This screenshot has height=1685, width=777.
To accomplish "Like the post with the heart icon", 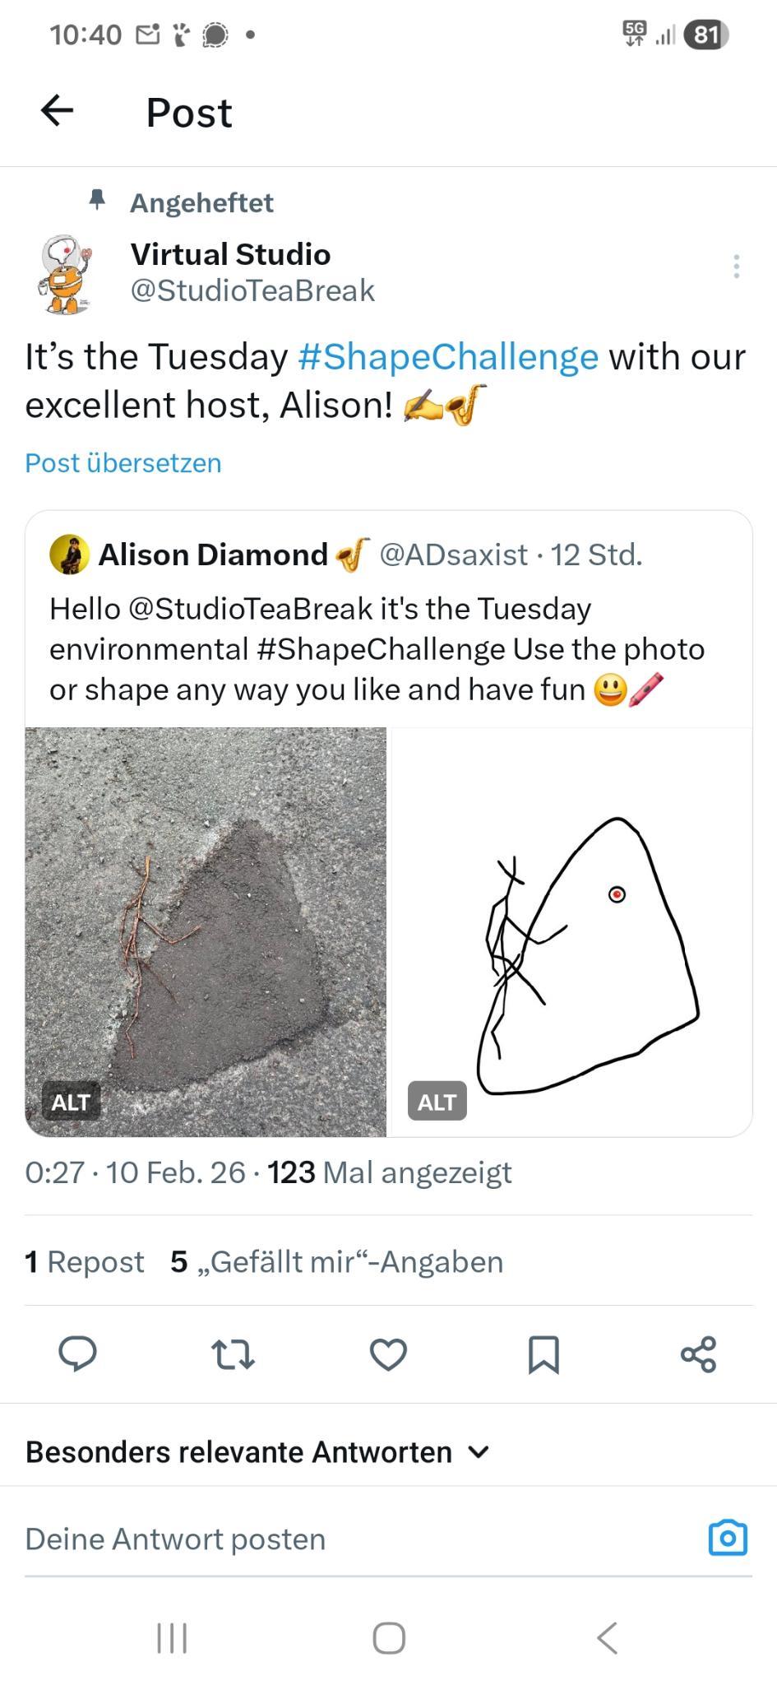I will click(x=388, y=1353).
